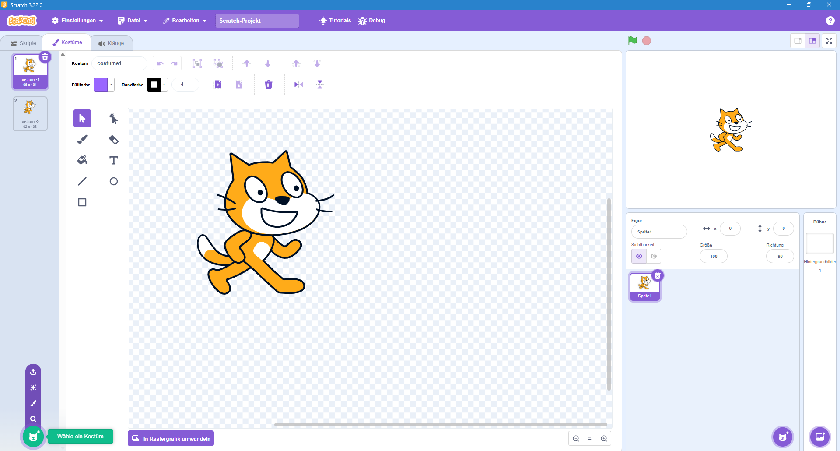
Task: Switch to large stage layout
Action: 812,41
